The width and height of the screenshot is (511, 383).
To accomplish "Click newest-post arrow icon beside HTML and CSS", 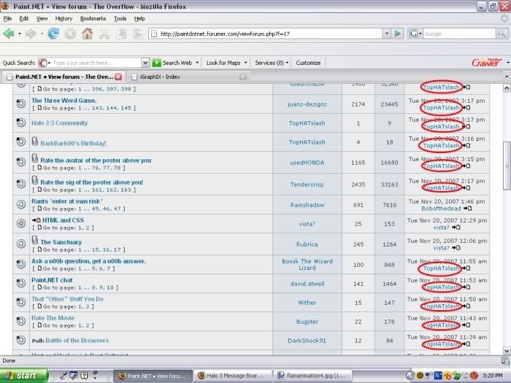I will 36,220.
